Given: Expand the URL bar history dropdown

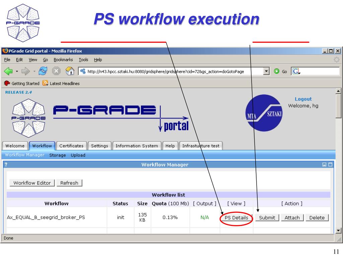Looking at the screenshot, I should pos(266,71).
